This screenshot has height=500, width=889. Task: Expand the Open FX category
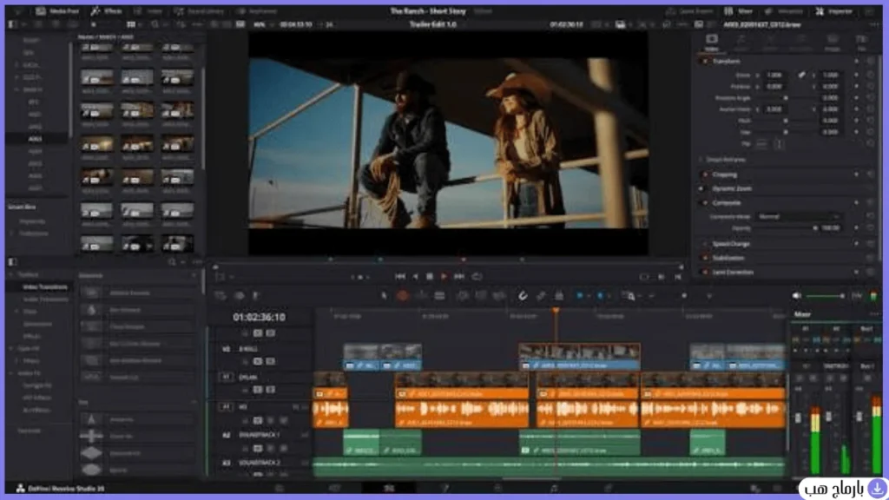[11, 349]
